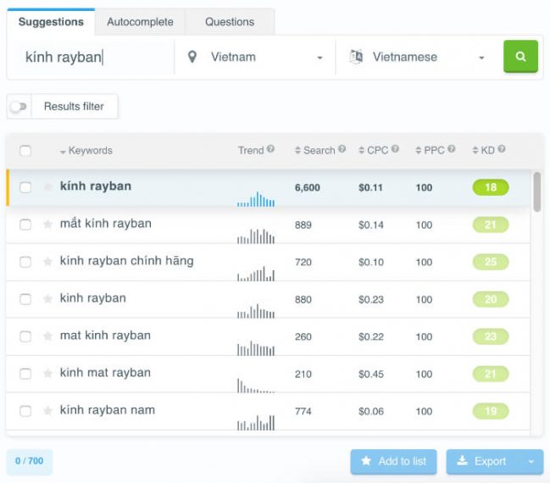Screen dimensions: 550x483
Task: Check the box for mat kinh rayban
Action: coord(25,336)
